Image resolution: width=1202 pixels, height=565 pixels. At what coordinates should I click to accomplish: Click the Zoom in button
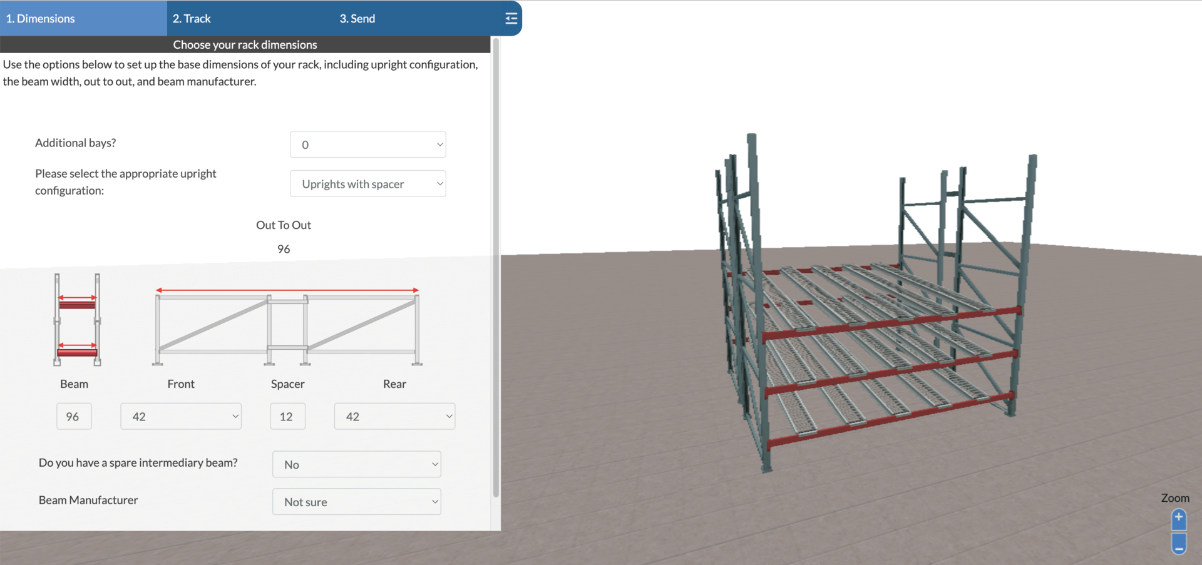pos(1179,519)
